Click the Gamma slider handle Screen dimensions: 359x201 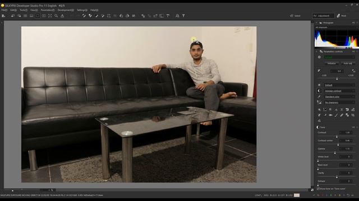click(x=335, y=152)
